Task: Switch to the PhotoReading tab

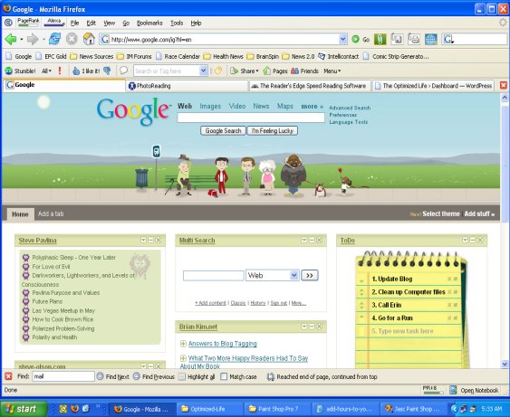Action: (x=187, y=86)
